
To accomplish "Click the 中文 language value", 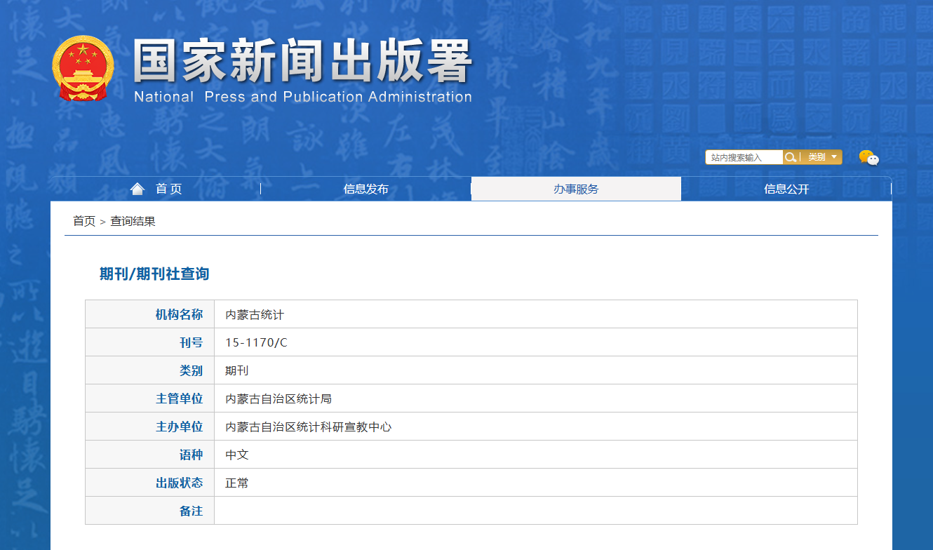I will [237, 455].
